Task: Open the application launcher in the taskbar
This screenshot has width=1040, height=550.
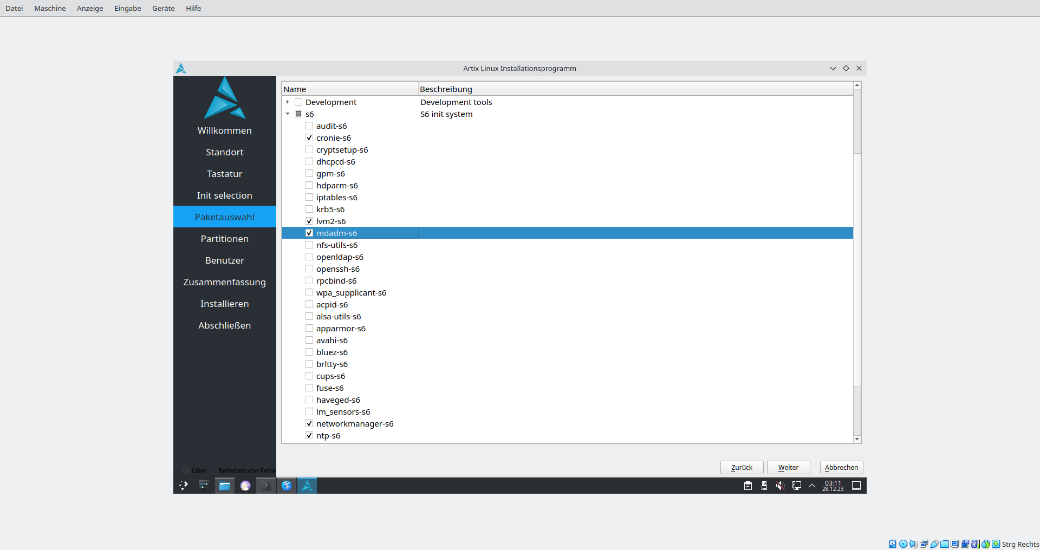Action: pos(183,486)
